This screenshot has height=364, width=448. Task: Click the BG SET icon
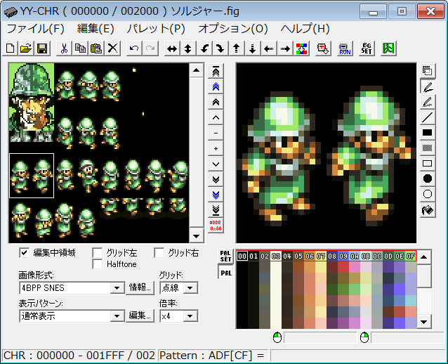(x=367, y=48)
